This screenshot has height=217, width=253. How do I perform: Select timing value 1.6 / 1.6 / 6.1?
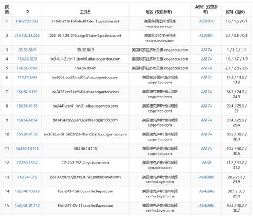coord(236,21)
